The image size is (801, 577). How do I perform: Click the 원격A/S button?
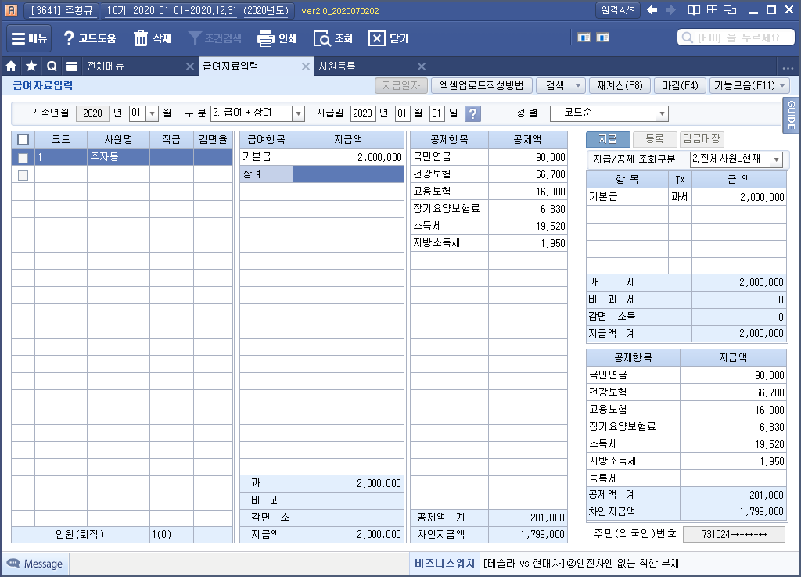click(618, 10)
